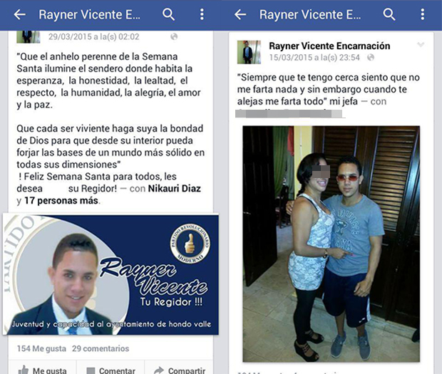Click the globe privacy icon beside 23:54 timestamp

click(x=371, y=58)
